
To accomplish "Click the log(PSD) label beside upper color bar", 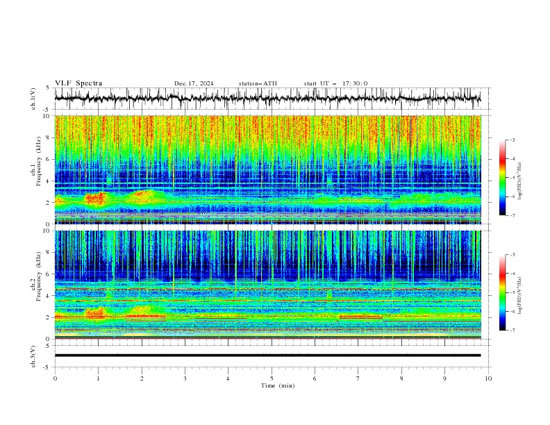I will [x=519, y=181].
